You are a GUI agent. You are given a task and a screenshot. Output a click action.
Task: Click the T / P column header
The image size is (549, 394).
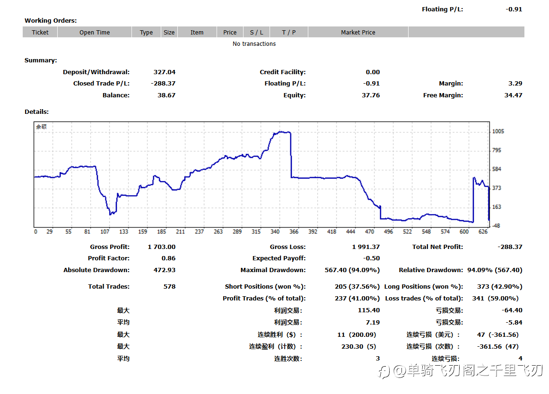pyautogui.click(x=289, y=32)
